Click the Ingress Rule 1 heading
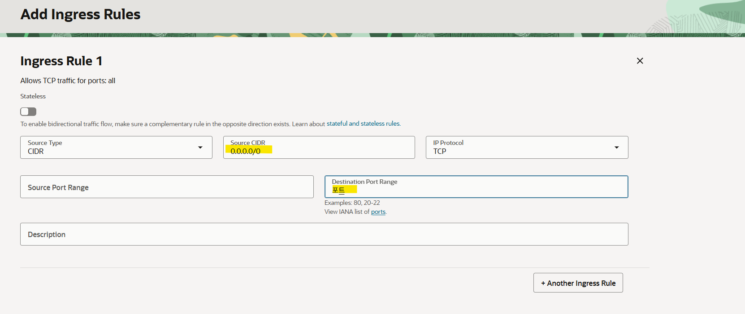Image resolution: width=745 pixels, height=314 pixels. click(x=61, y=61)
